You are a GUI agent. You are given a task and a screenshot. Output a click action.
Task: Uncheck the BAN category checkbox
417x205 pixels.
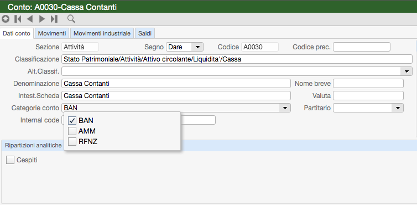click(x=72, y=120)
